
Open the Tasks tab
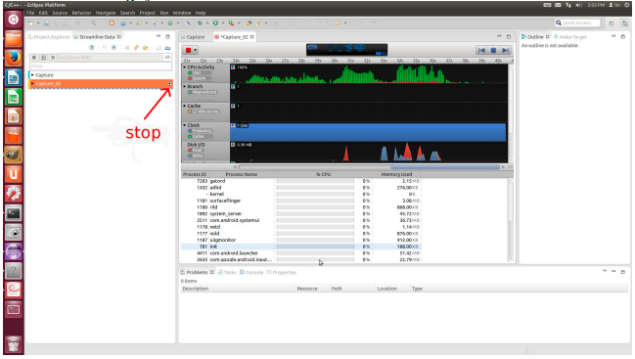(x=227, y=272)
